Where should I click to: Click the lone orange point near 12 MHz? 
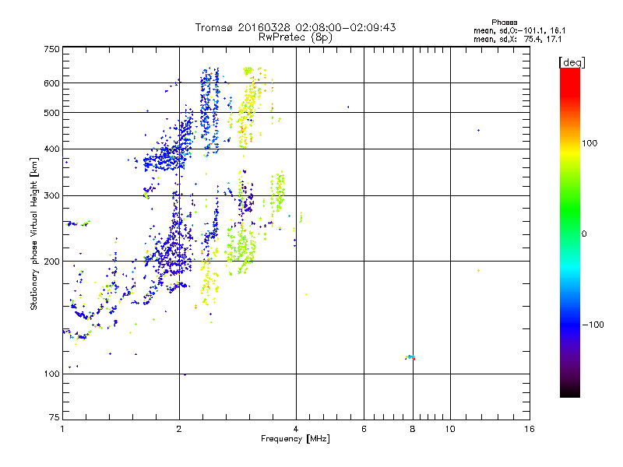(478, 270)
